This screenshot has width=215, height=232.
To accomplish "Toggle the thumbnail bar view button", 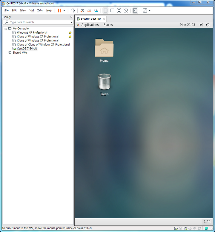I will [x=112, y=10].
